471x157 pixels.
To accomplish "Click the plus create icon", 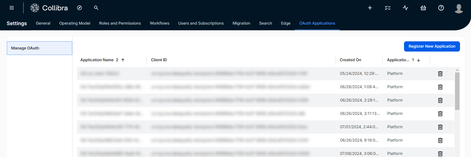I will pyautogui.click(x=370, y=8).
